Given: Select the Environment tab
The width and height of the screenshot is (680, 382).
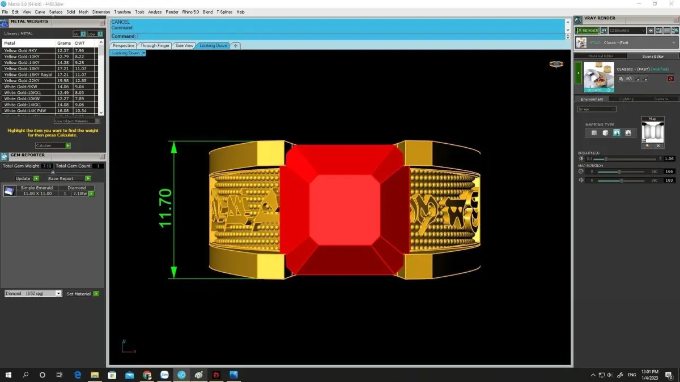Looking at the screenshot, I should tap(592, 99).
